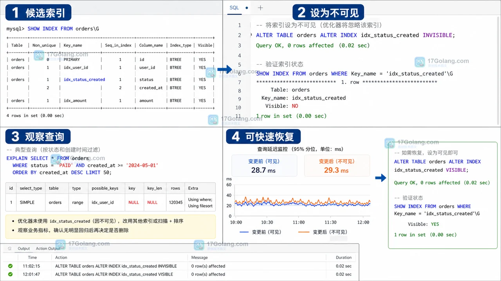Click the possible_keys header in EXPLAIN table
501x281 pixels.
coord(105,188)
